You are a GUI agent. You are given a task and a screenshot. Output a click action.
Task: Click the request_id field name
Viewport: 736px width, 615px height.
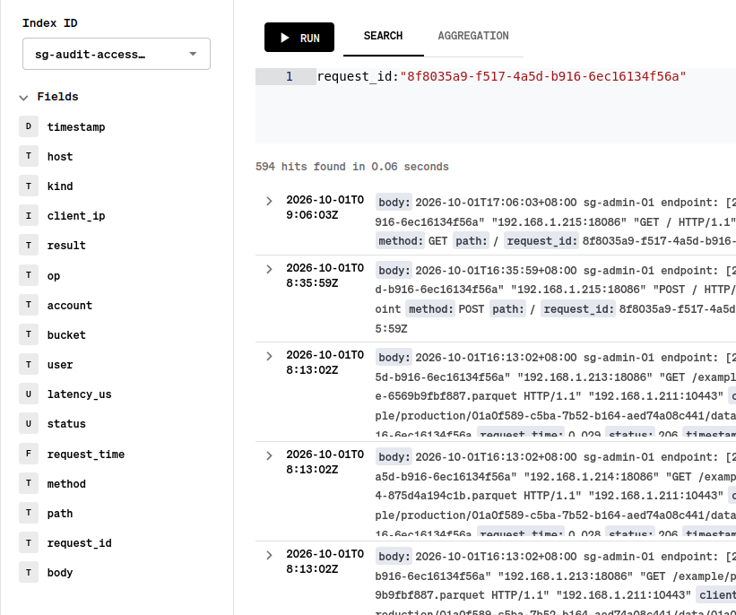[x=79, y=543]
